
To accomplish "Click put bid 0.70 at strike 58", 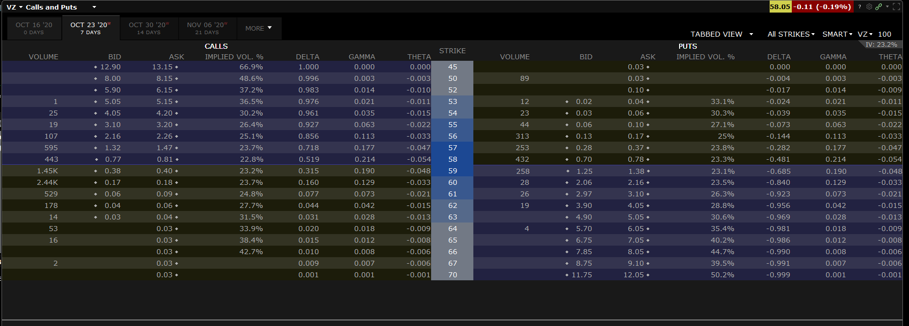I will click(584, 159).
